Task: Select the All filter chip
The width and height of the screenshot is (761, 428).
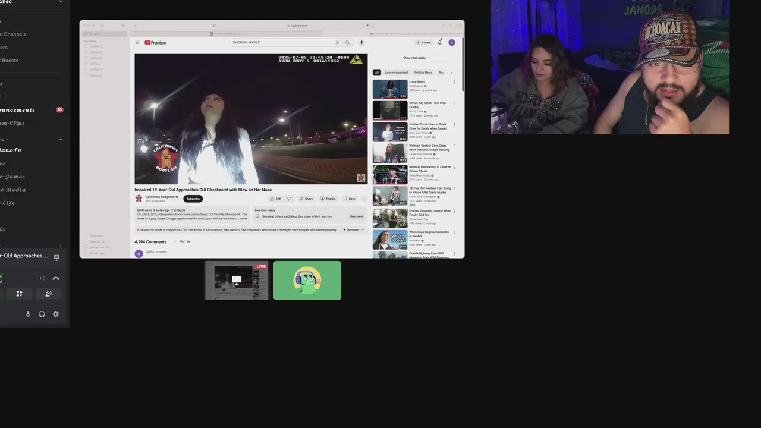Action: tap(376, 73)
